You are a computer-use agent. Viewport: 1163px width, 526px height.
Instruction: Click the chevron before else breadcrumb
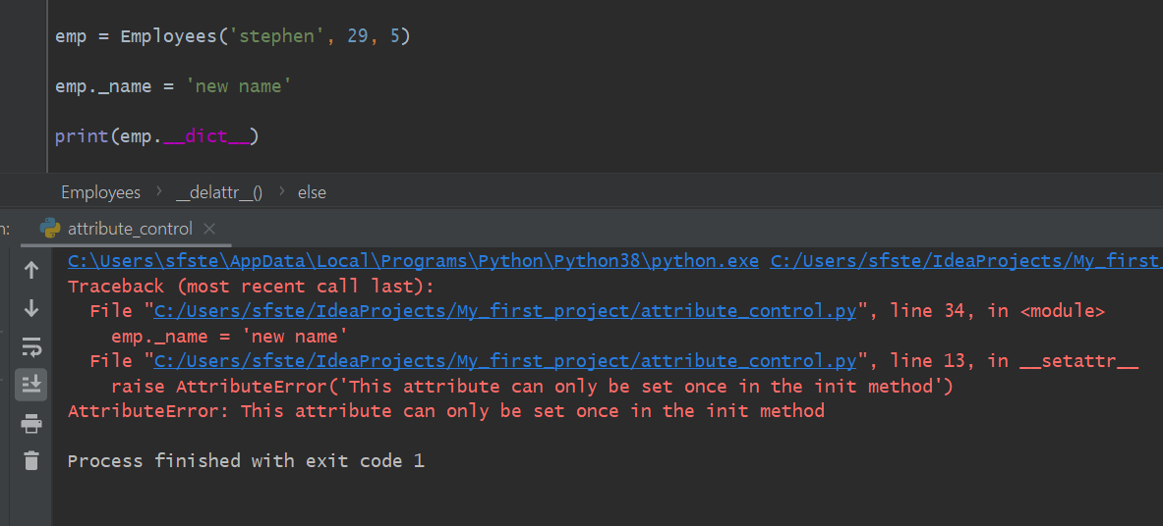click(280, 192)
